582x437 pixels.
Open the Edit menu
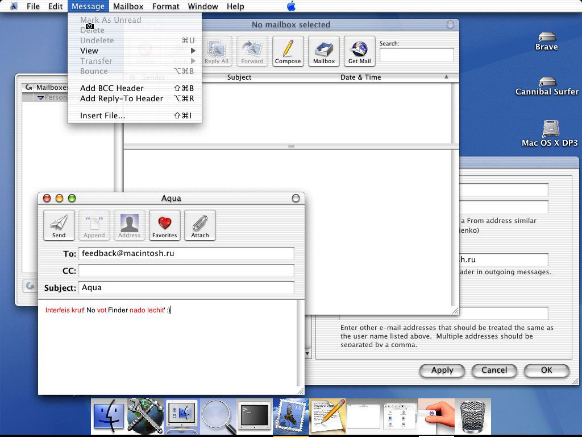click(x=55, y=6)
